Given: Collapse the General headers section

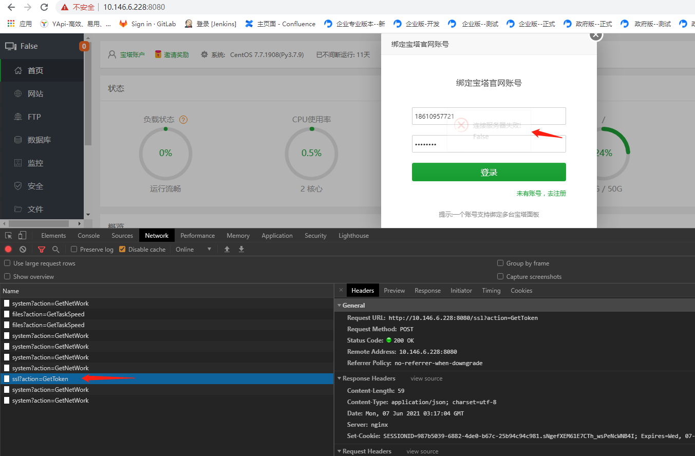Looking at the screenshot, I should (350, 305).
